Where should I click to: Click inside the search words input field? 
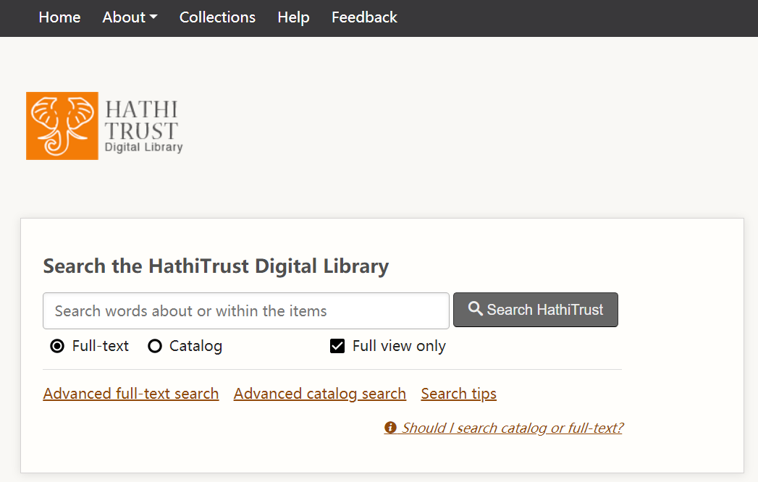tap(245, 310)
